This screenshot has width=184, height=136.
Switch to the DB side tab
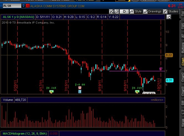pos(182,103)
